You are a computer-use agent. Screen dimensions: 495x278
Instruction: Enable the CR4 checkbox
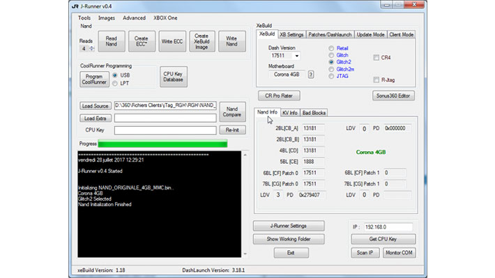coord(376,58)
